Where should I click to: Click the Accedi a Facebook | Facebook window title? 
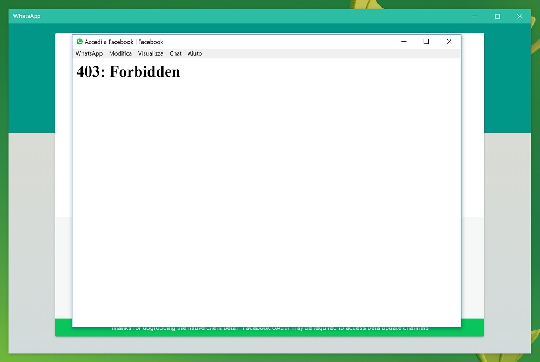[x=124, y=42]
